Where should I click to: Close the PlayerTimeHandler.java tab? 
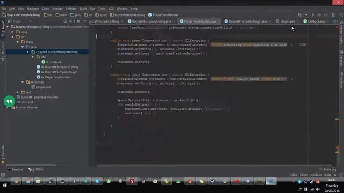(x=218, y=21)
